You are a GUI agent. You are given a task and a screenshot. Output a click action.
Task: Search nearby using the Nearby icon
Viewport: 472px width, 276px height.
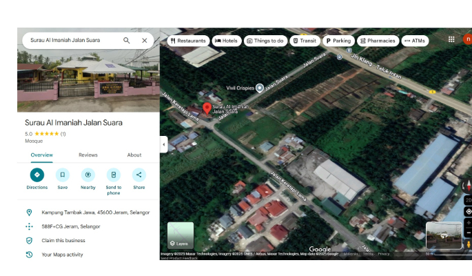(x=88, y=175)
